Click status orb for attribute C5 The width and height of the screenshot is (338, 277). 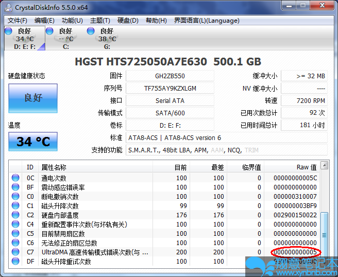(15, 233)
